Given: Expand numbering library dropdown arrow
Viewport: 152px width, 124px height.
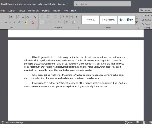Looking at the screenshot, I should pyautogui.click(x=52, y=17).
